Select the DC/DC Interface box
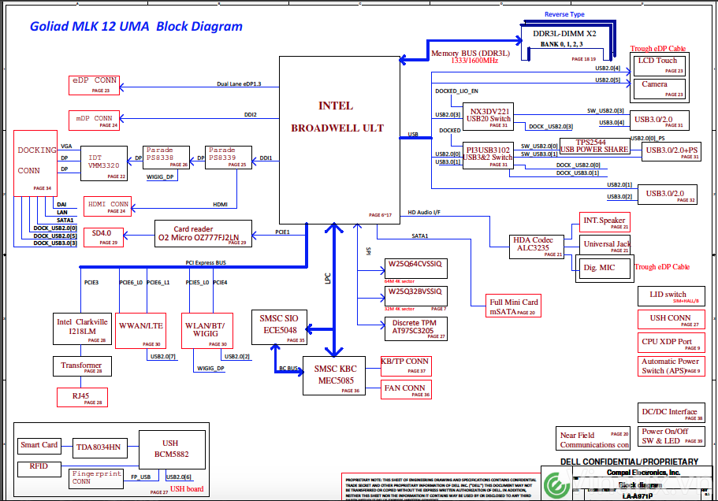This screenshot has width=718, height=501. [x=671, y=413]
